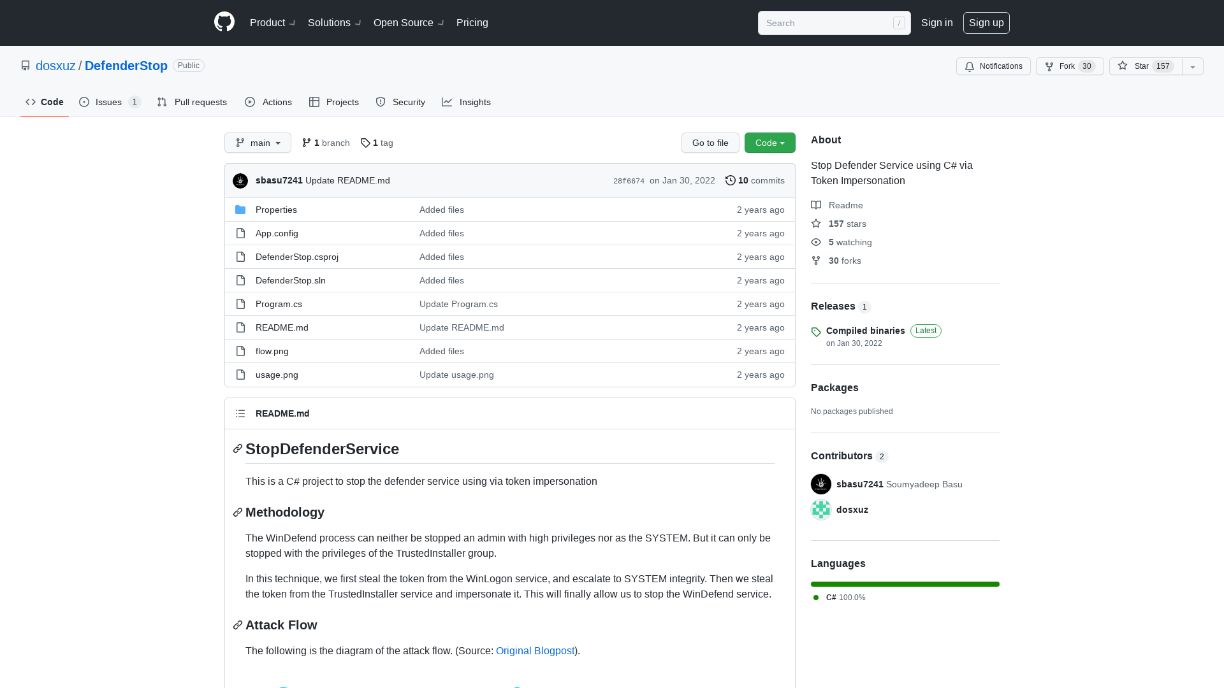Viewport: 1224px width, 688px height.
Task: Open the main branch selector dropdown
Action: point(258,143)
